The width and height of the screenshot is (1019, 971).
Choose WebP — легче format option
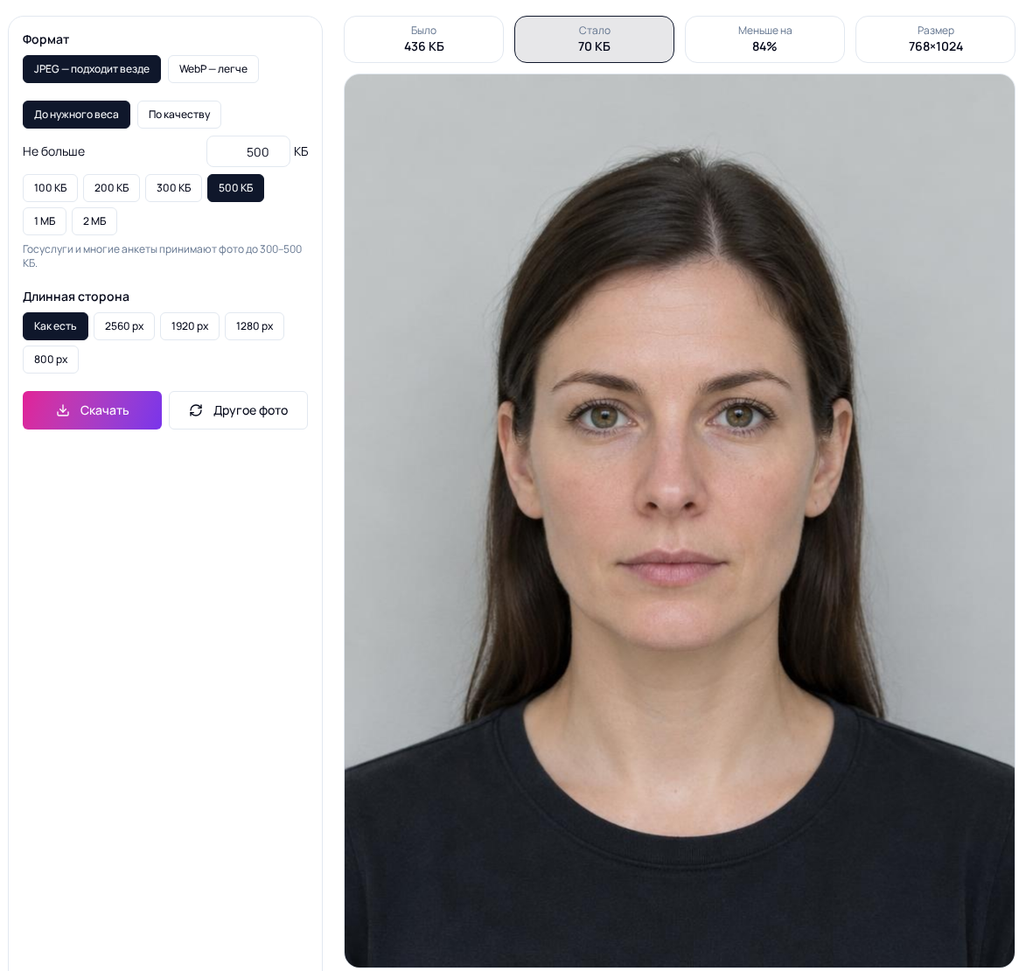[213, 69]
